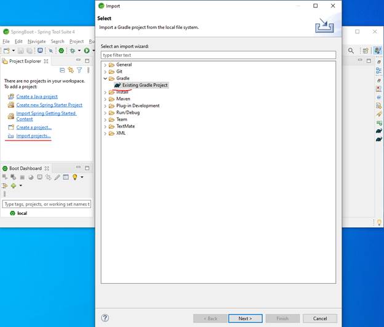Click Create a project... link

pyautogui.click(x=34, y=127)
